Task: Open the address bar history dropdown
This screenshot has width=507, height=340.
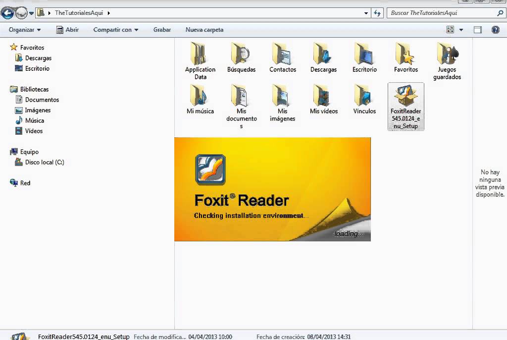Action: 366,13
